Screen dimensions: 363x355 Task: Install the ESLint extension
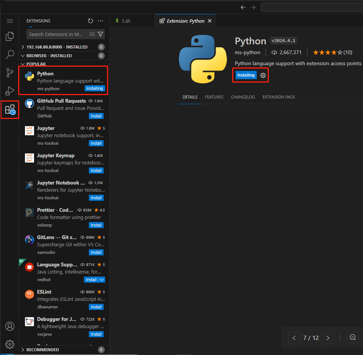pos(96,307)
